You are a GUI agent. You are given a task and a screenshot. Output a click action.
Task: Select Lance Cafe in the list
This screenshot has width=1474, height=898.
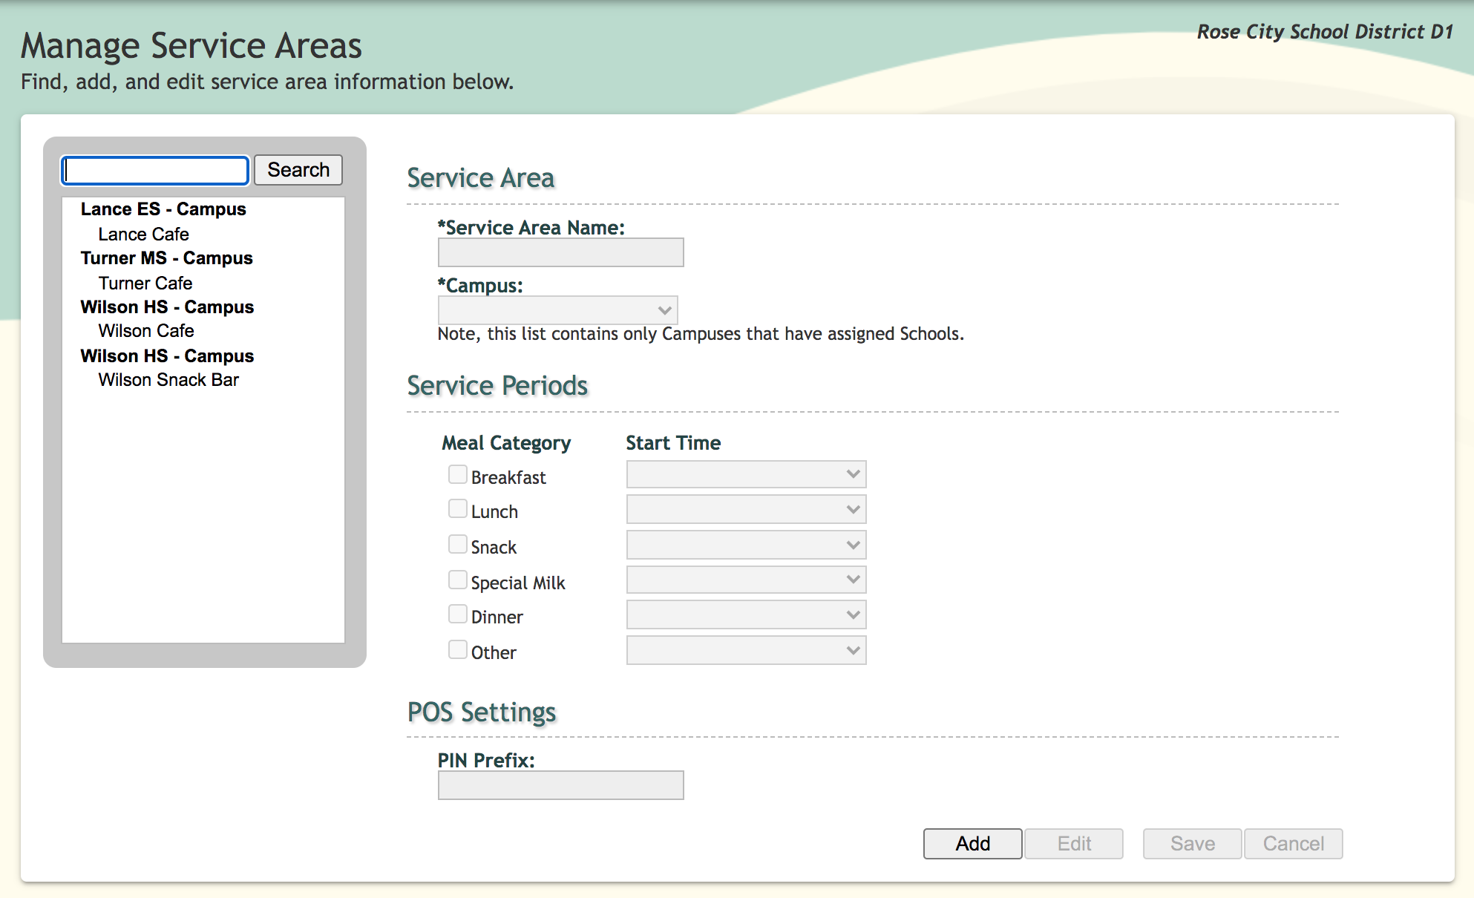pos(143,235)
